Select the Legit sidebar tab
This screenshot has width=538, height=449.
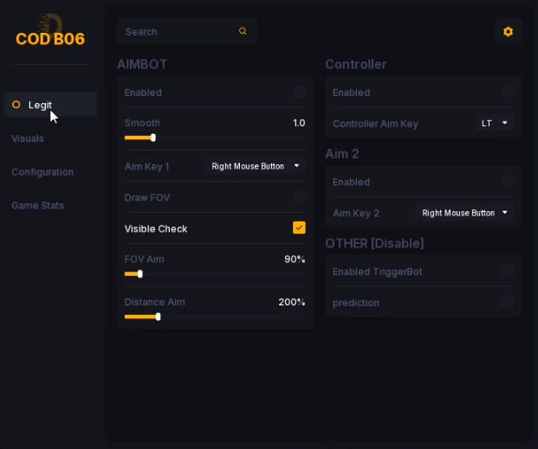coord(50,105)
